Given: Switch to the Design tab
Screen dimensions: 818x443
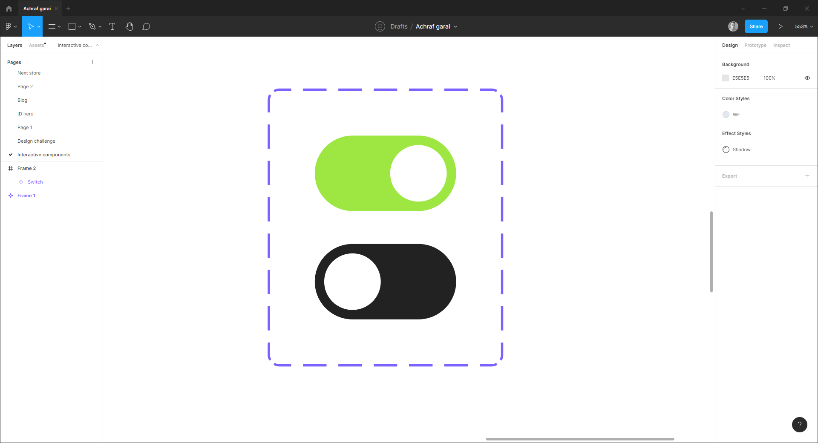Looking at the screenshot, I should pyautogui.click(x=730, y=45).
